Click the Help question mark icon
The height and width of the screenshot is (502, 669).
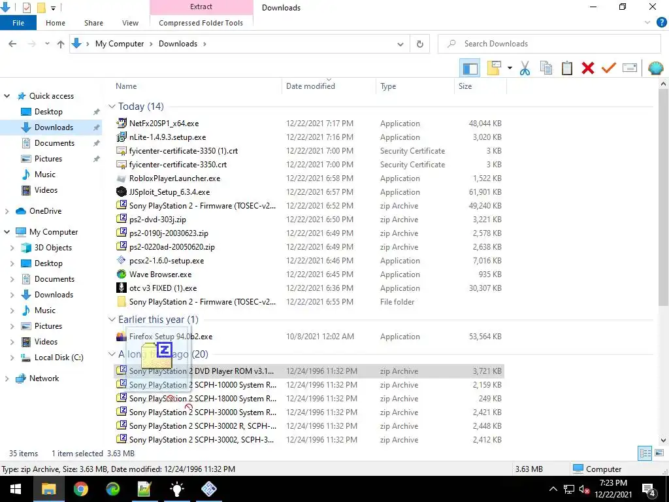[x=661, y=23]
